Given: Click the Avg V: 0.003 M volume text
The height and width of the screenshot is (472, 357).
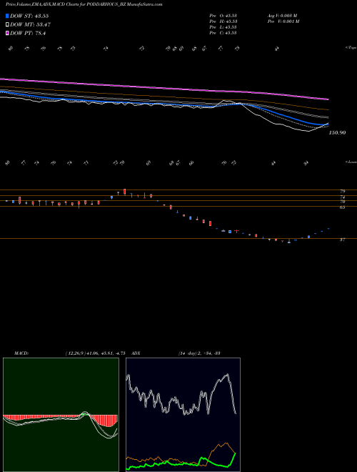Looking at the screenshot, I should [x=282, y=16].
